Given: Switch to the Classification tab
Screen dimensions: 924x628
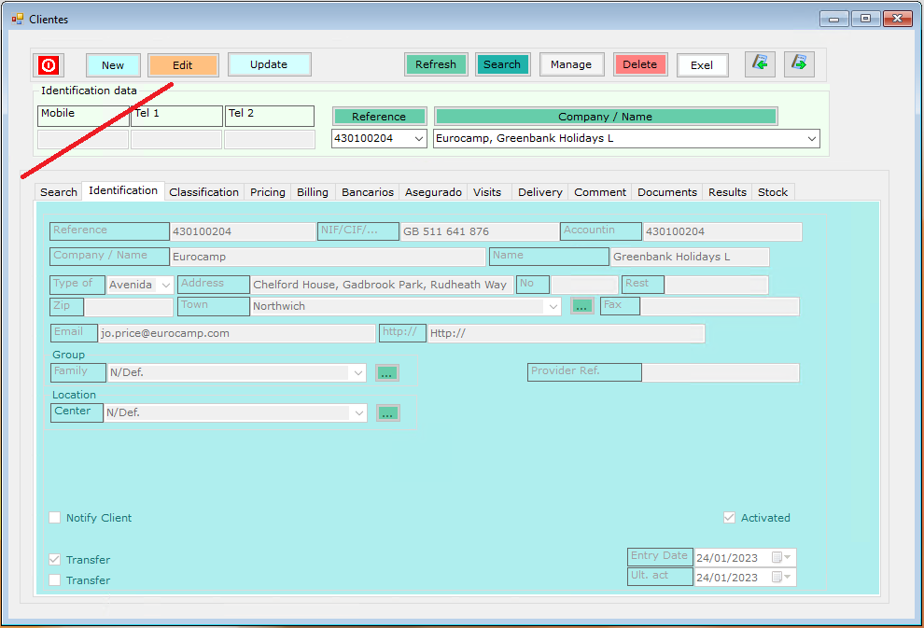Looking at the screenshot, I should [203, 192].
